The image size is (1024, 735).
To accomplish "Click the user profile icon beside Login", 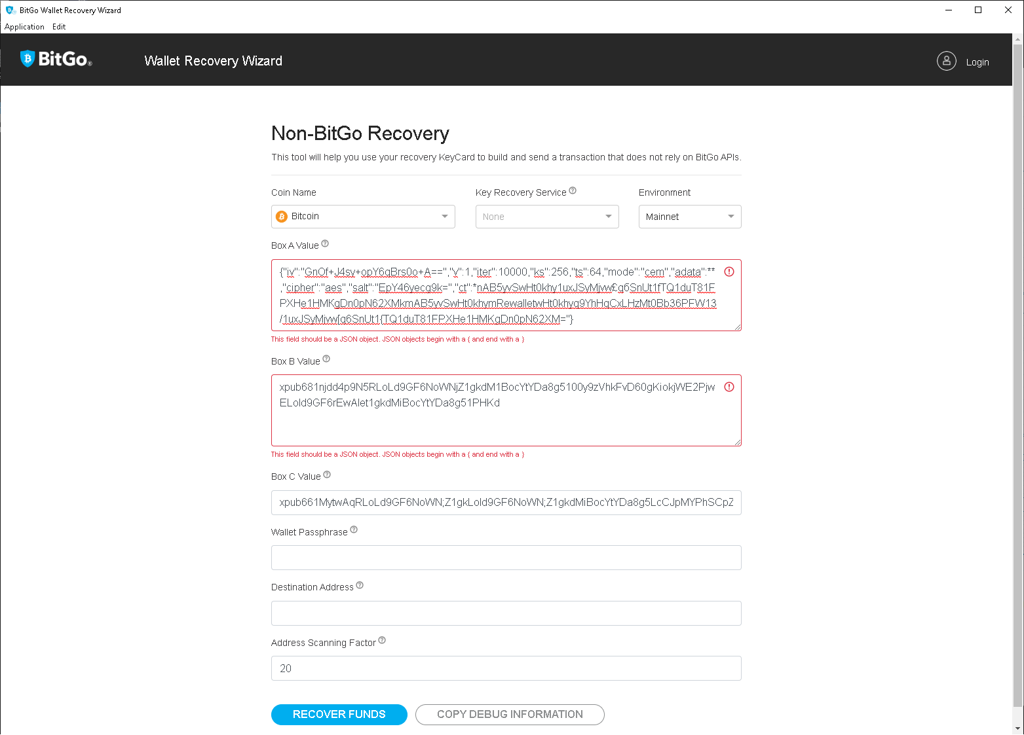I will [946, 61].
